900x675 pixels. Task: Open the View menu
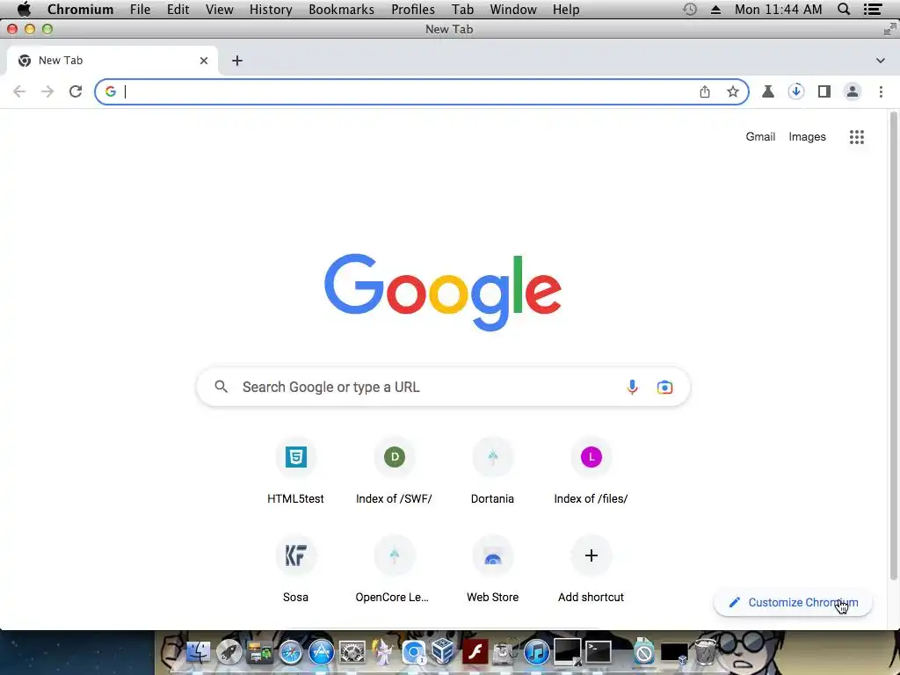point(219,10)
